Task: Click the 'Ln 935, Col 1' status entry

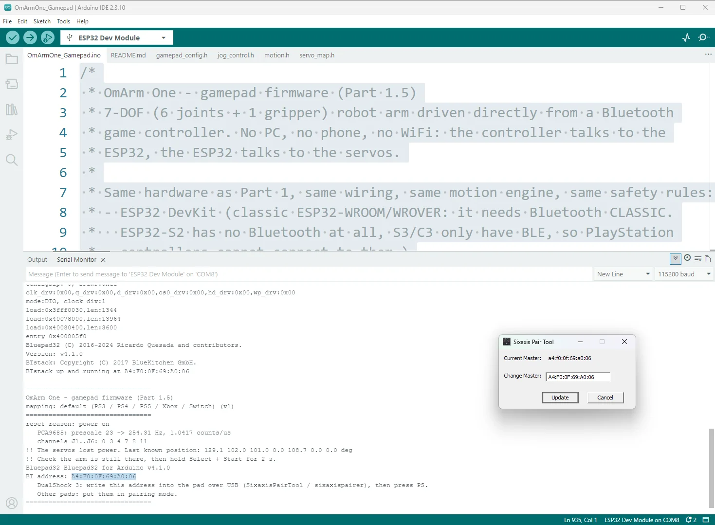Action: (x=580, y=520)
